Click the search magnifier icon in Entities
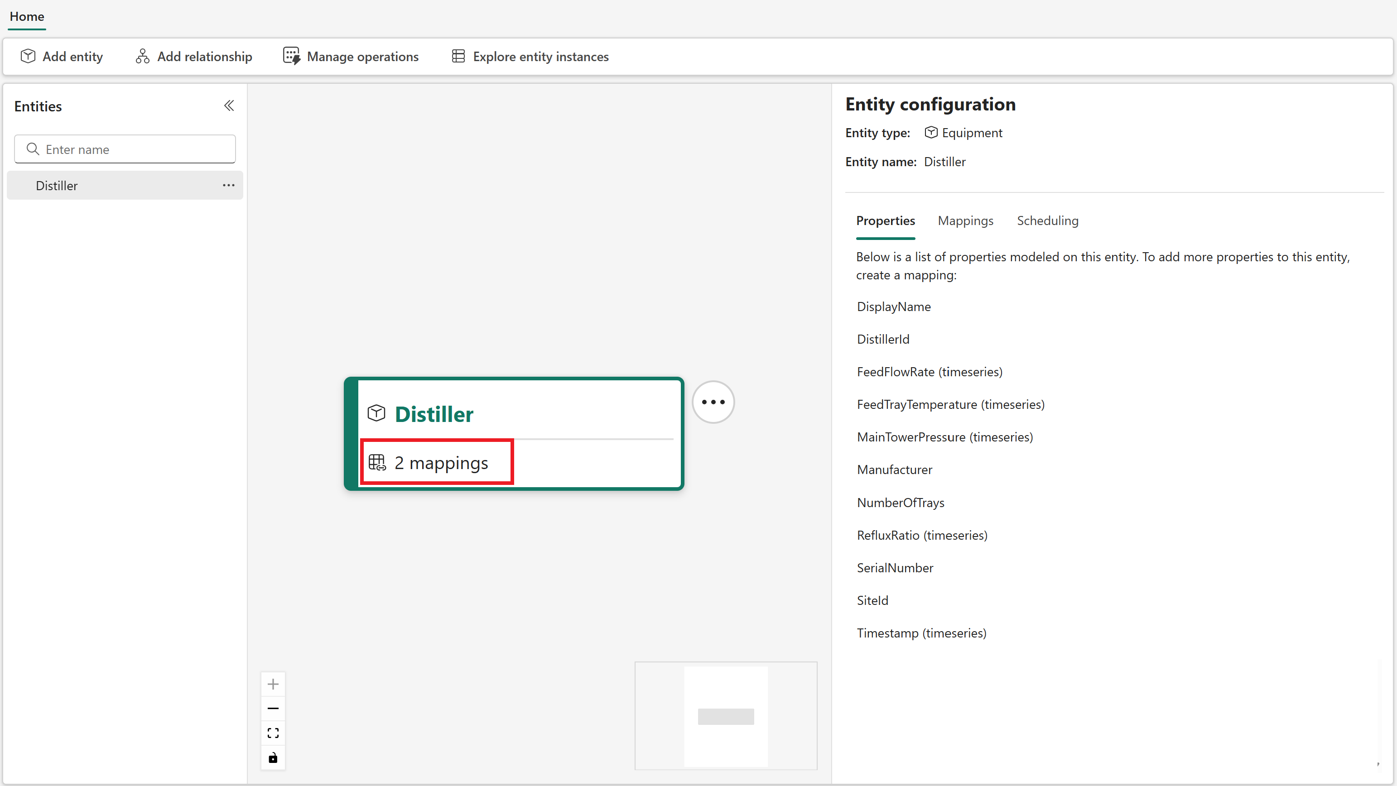 (x=33, y=149)
